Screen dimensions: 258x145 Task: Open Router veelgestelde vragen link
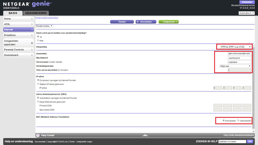coord(81,142)
